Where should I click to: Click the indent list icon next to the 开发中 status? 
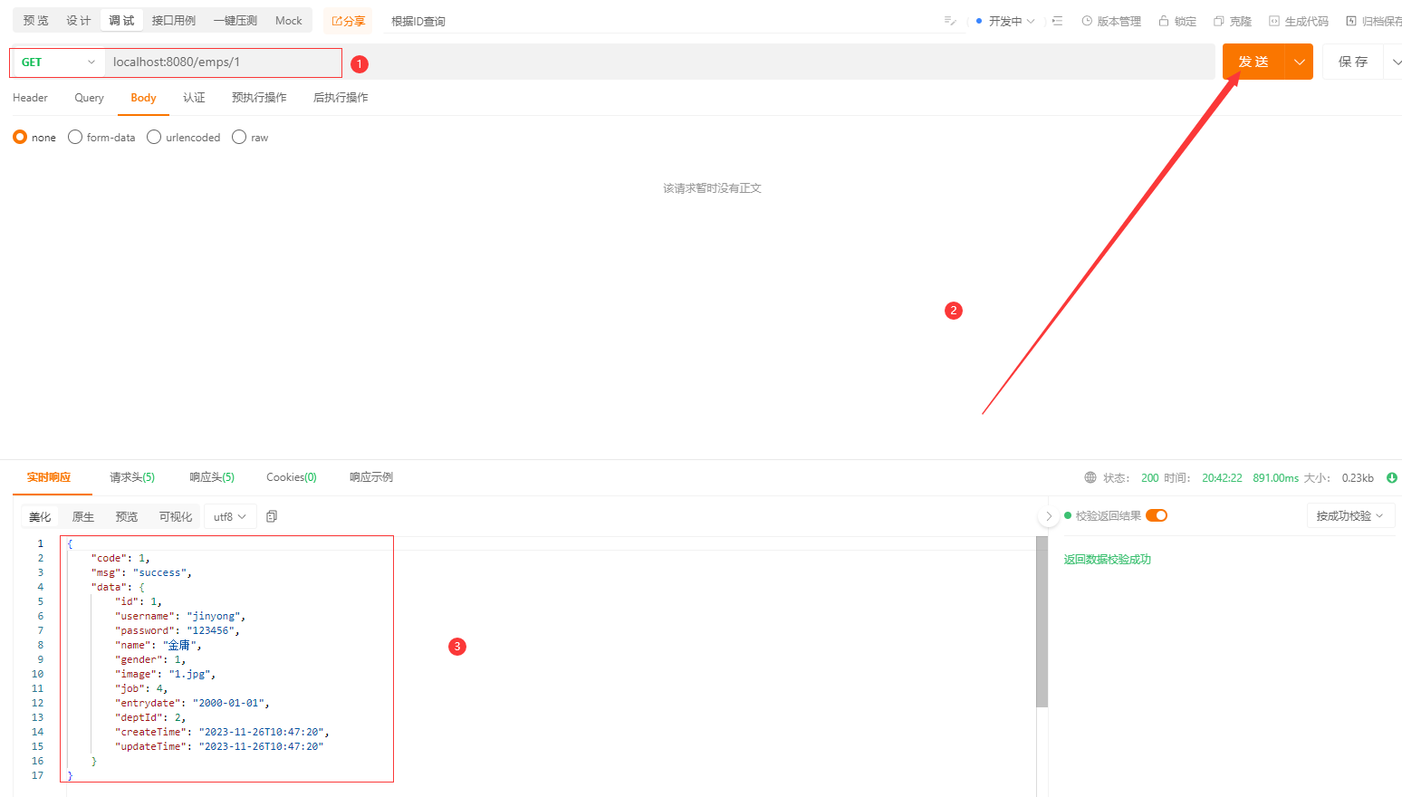coord(1057,21)
